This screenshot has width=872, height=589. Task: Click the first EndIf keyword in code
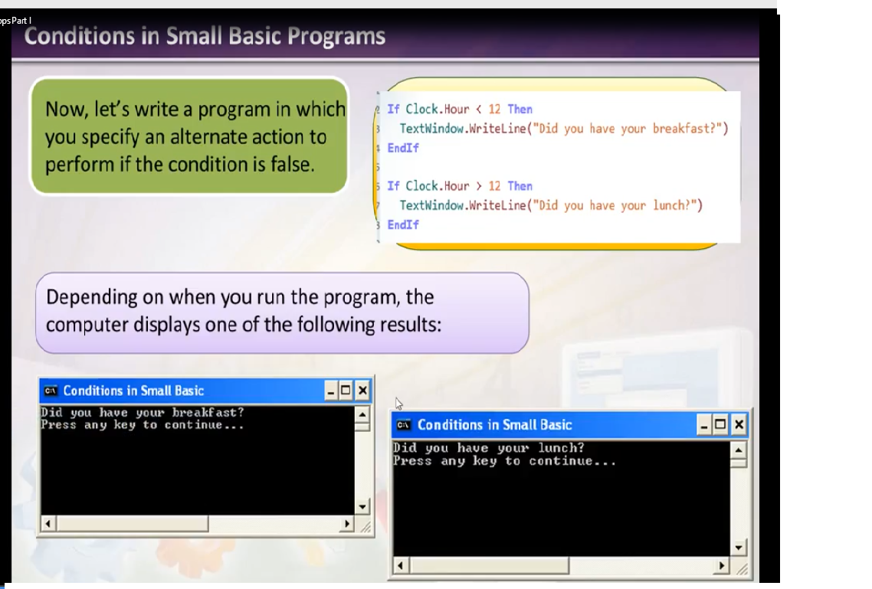403,148
